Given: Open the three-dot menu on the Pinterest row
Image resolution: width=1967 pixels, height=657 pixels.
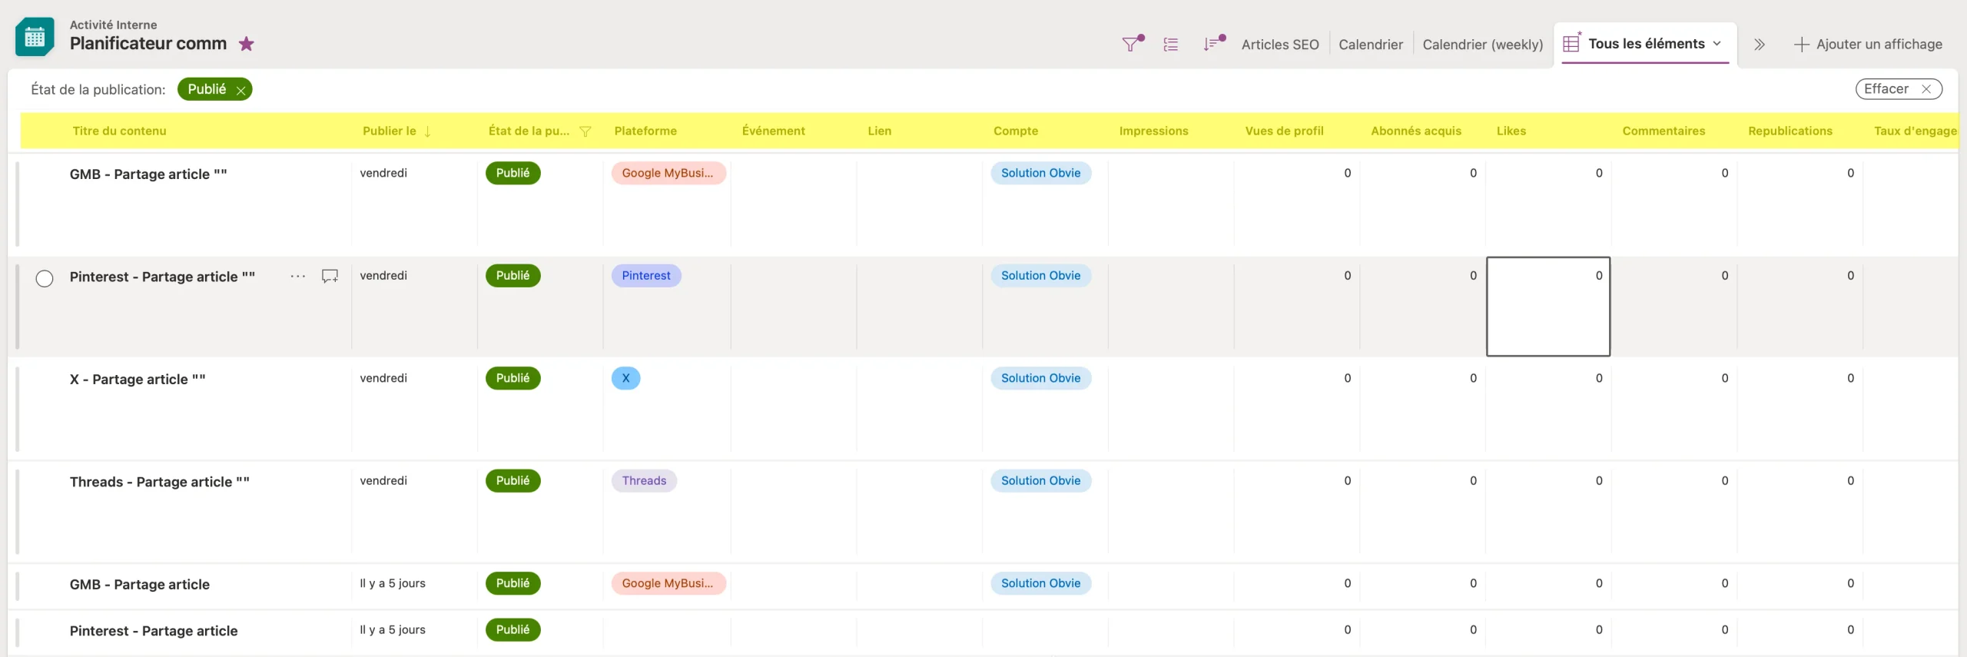Looking at the screenshot, I should (298, 277).
